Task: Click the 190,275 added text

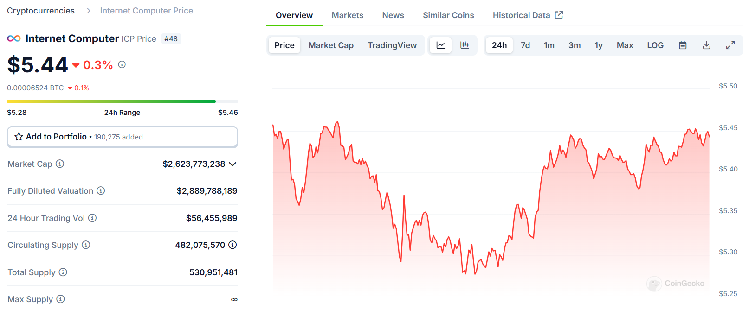Action: [118, 137]
